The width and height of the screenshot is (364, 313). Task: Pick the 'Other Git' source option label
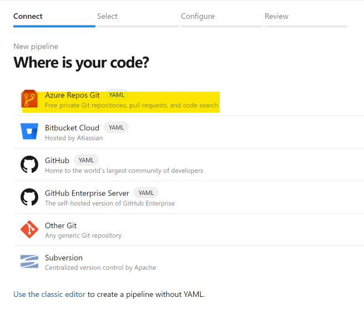60,225
